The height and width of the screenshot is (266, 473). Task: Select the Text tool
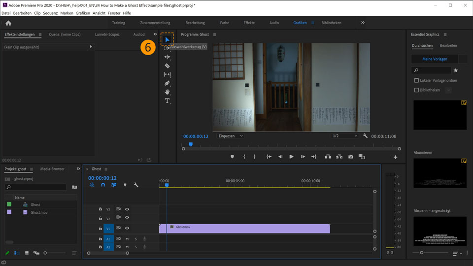pos(167,100)
